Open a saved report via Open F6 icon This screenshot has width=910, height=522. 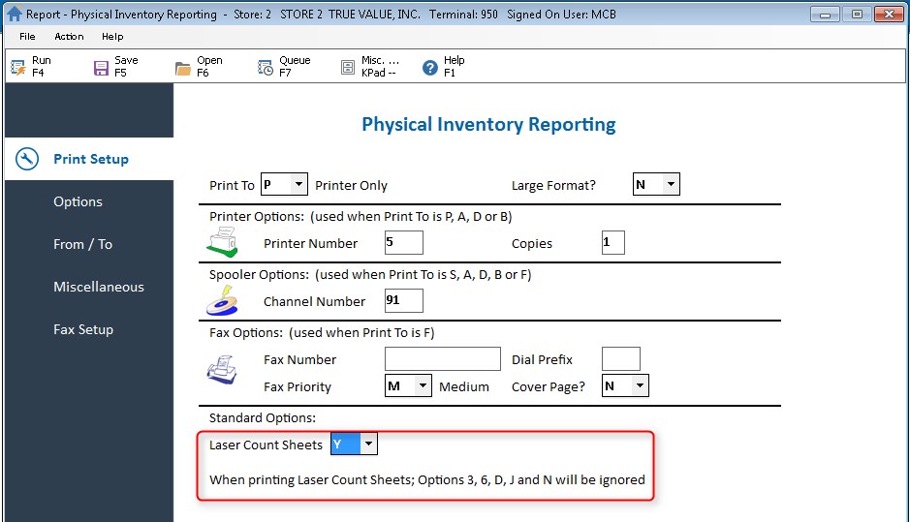[183, 67]
